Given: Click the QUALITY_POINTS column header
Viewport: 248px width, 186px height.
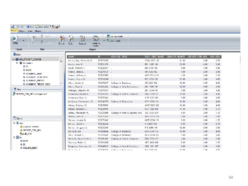Looking at the screenshot, I should click(176, 56).
